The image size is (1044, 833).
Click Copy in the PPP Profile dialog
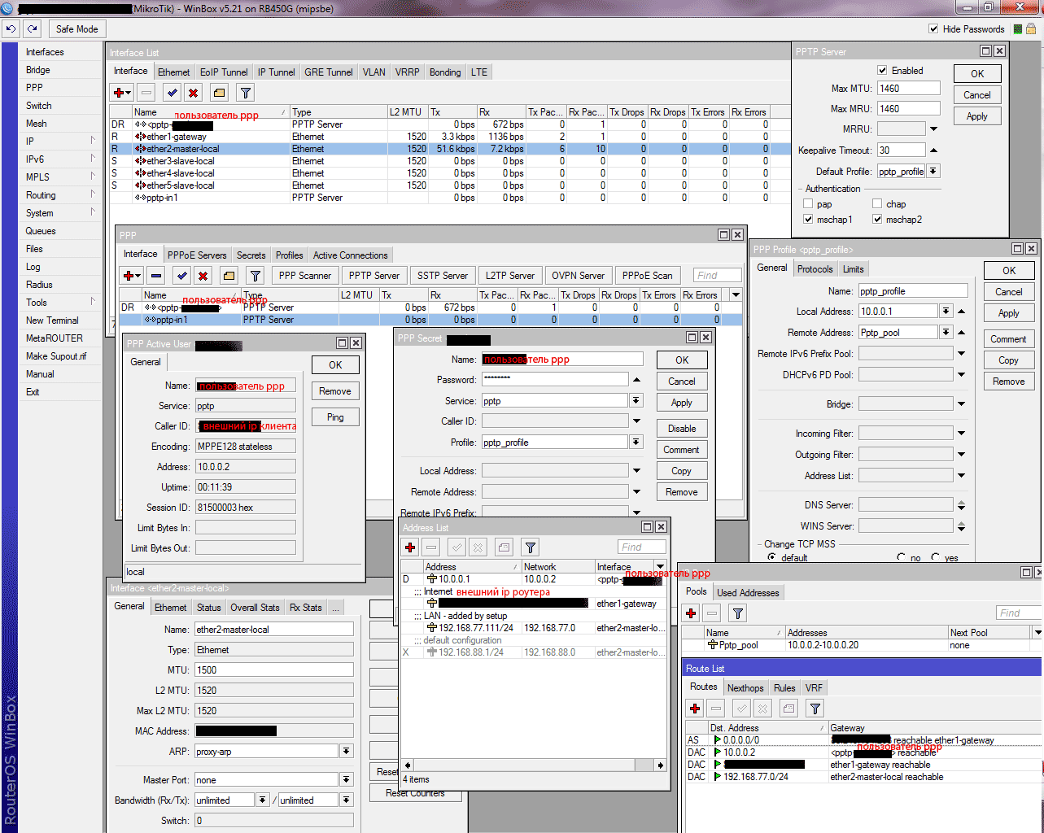click(1009, 360)
